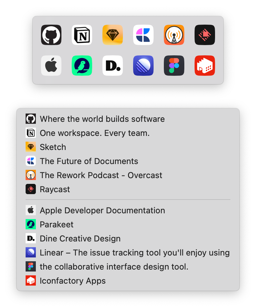This screenshot has height=307, width=256.
Task: Click the large Apple logo icon
Action: 51,66
